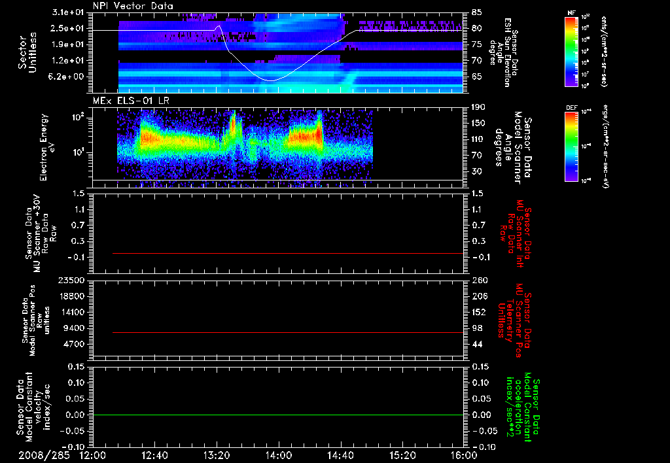
Task: Click the "Sector Unitless" axis title
Action: (x=27, y=52)
